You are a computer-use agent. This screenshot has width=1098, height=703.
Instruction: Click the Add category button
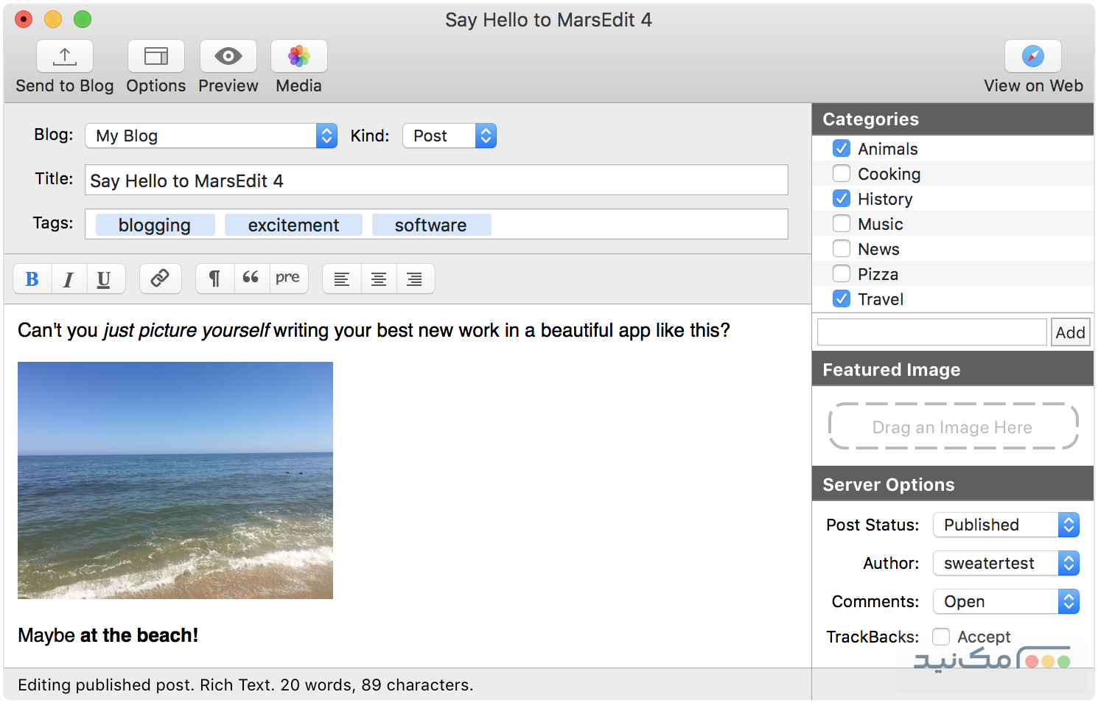(1070, 332)
